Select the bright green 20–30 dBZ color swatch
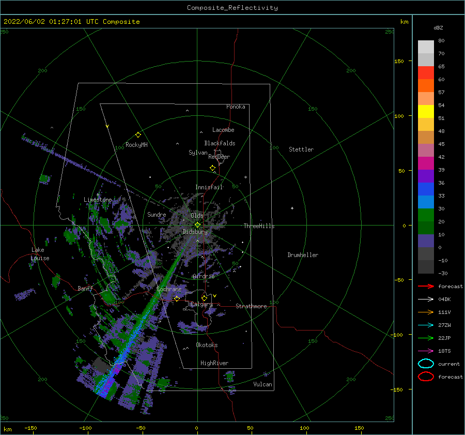 click(426, 215)
